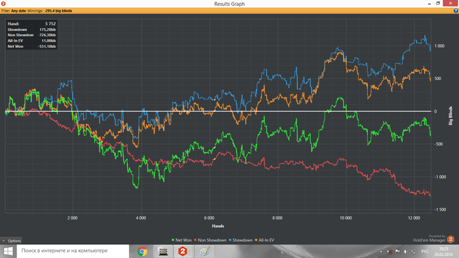
Task: Click the Winnings -295,4 big blinds text
Action: coord(50,11)
